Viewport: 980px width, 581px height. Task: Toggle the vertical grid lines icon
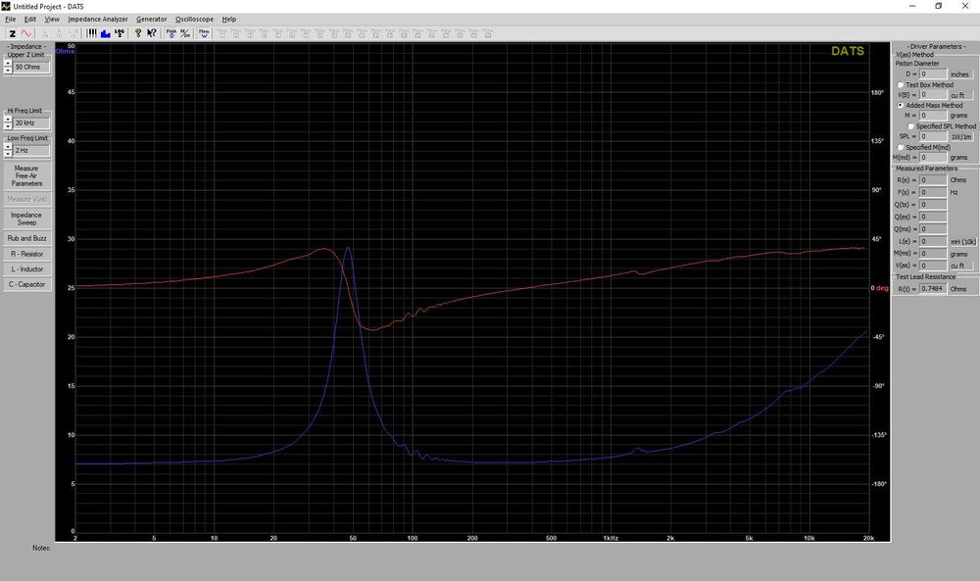coord(91,33)
